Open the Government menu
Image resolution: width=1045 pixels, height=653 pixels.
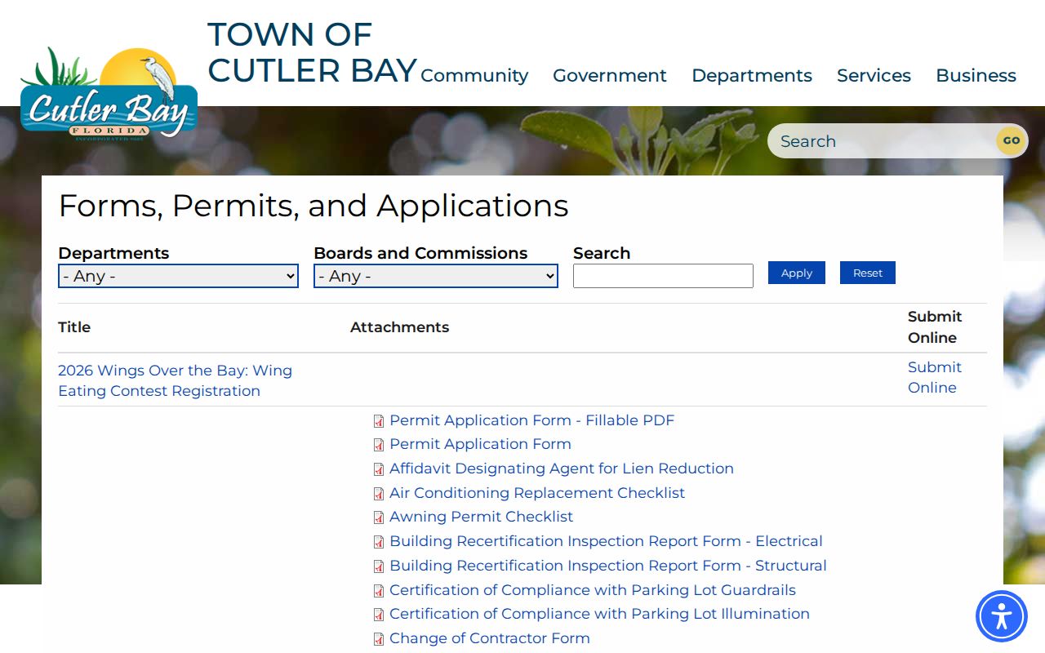610,75
